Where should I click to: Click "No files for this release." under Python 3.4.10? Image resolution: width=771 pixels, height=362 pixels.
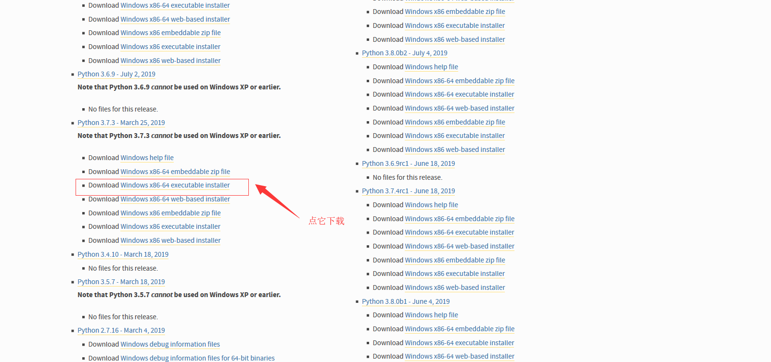coord(123,268)
